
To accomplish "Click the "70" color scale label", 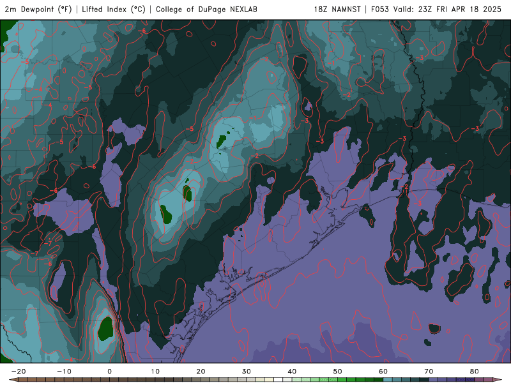I will (429, 372).
